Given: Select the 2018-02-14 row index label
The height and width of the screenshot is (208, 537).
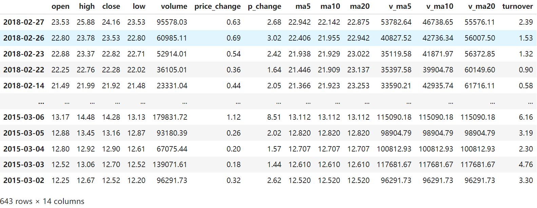Looking at the screenshot, I should point(24,86).
